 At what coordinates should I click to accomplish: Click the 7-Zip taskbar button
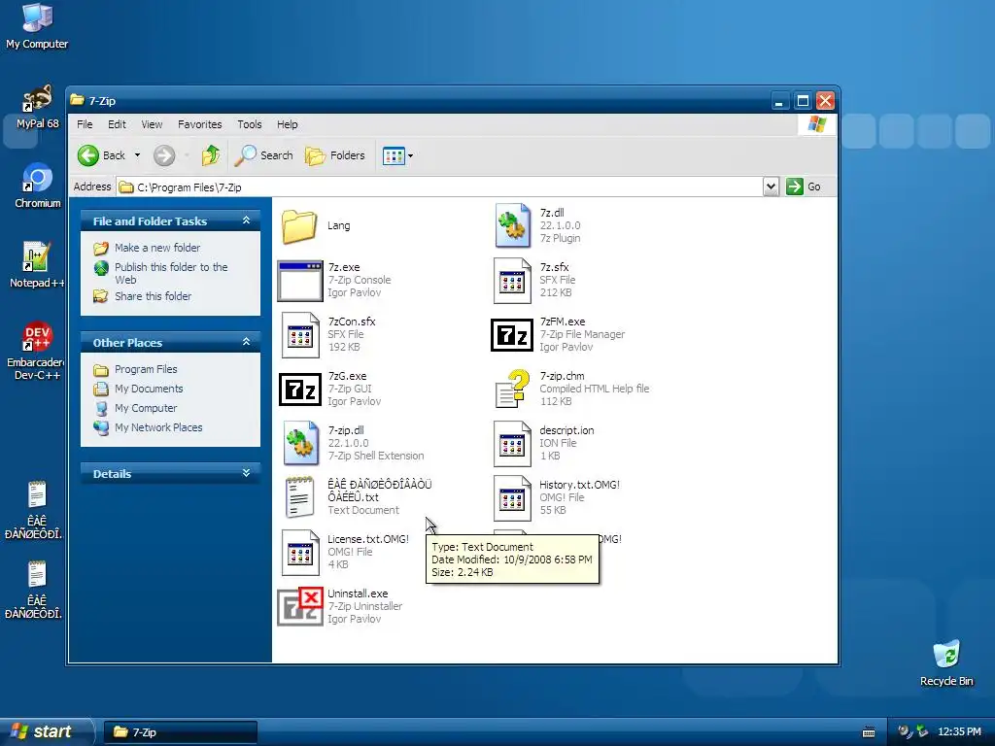point(180,732)
